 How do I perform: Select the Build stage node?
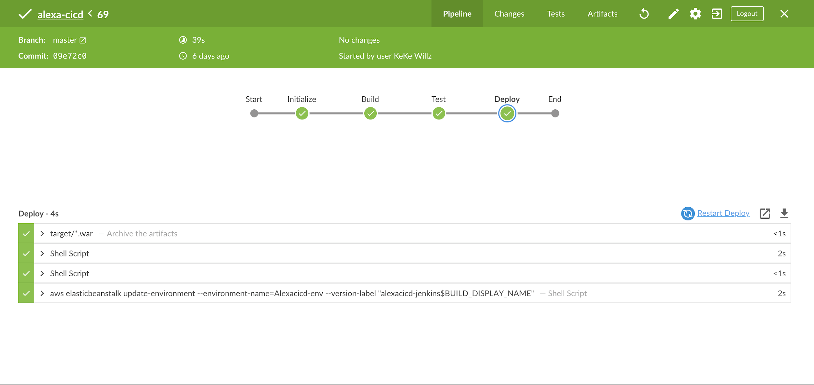(370, 114)
